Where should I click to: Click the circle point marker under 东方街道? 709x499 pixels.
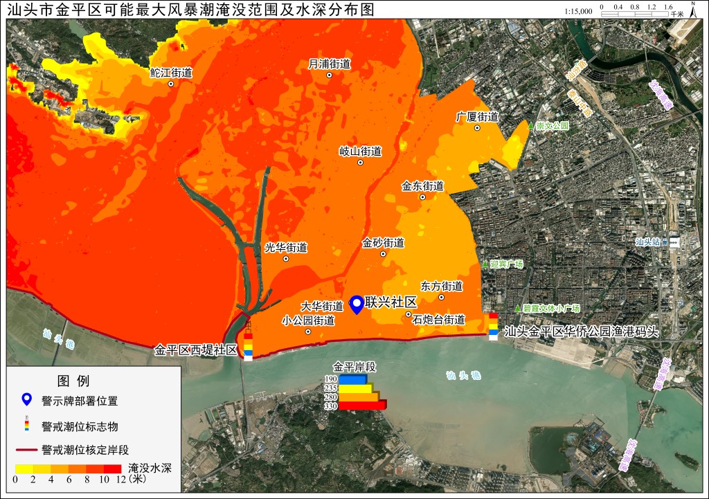441,297
